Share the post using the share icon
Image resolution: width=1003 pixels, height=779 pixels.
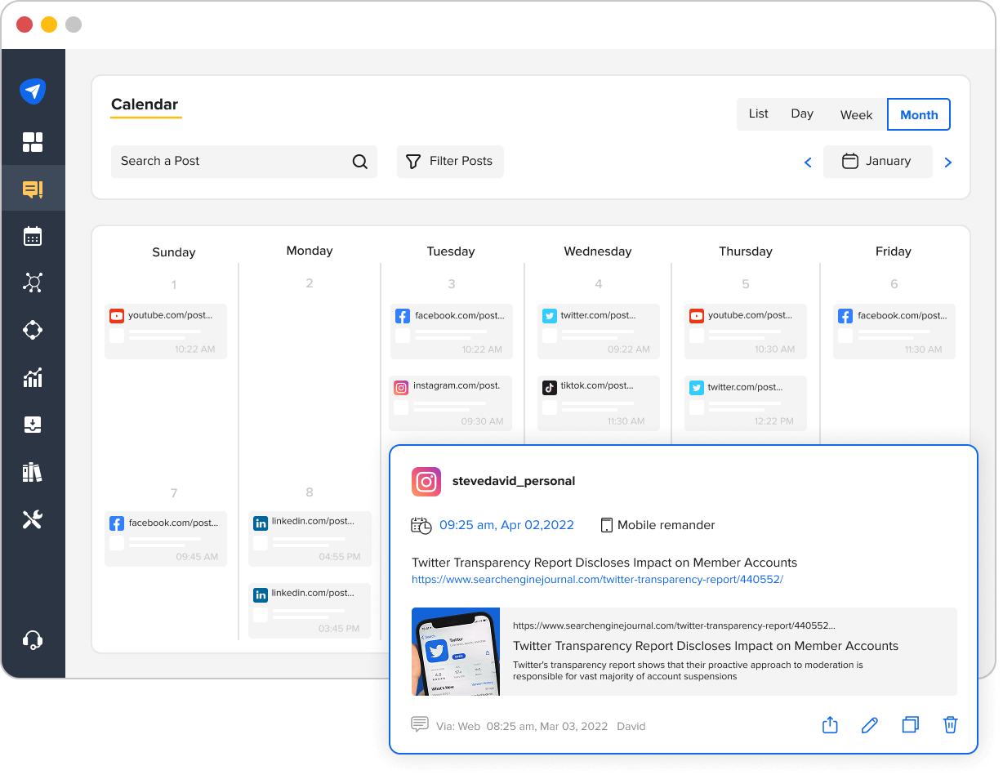(830, 724)
